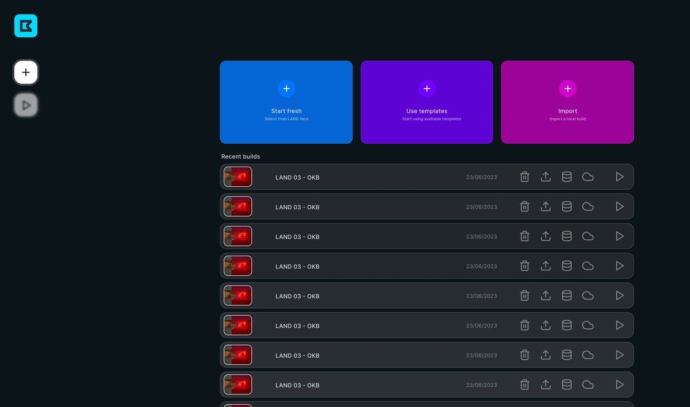Open the Start fresh card
The width and height of the screenshot is (690, 407).
[x=286, y=102]
